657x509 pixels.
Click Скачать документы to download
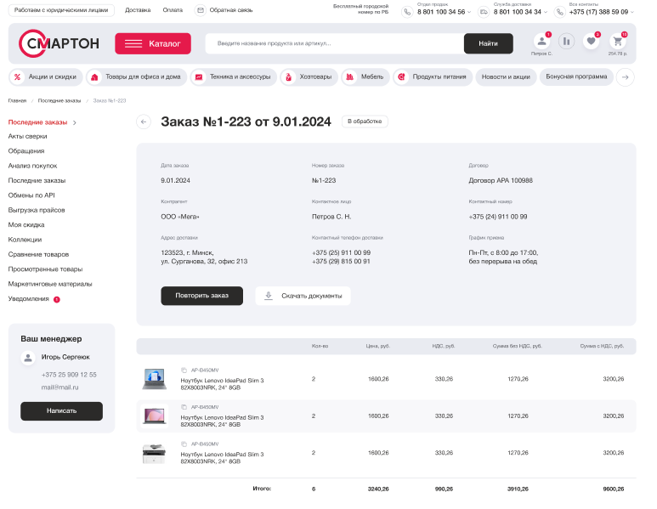(x=303, y=296)
